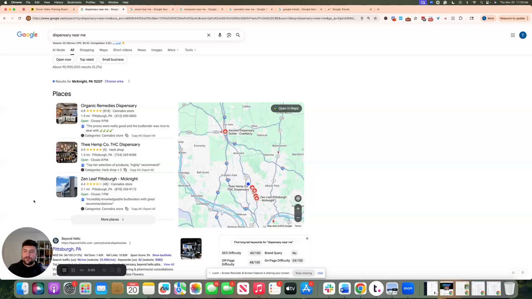Viewport: 532px width, 299px height.
Task: Open App Store in the Dock
Action: click(x=306, y=288)
